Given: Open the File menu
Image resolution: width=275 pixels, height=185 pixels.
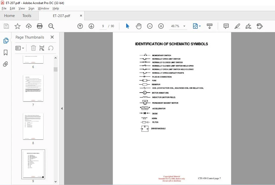Looking at the screenshot, I should [4, 8].
